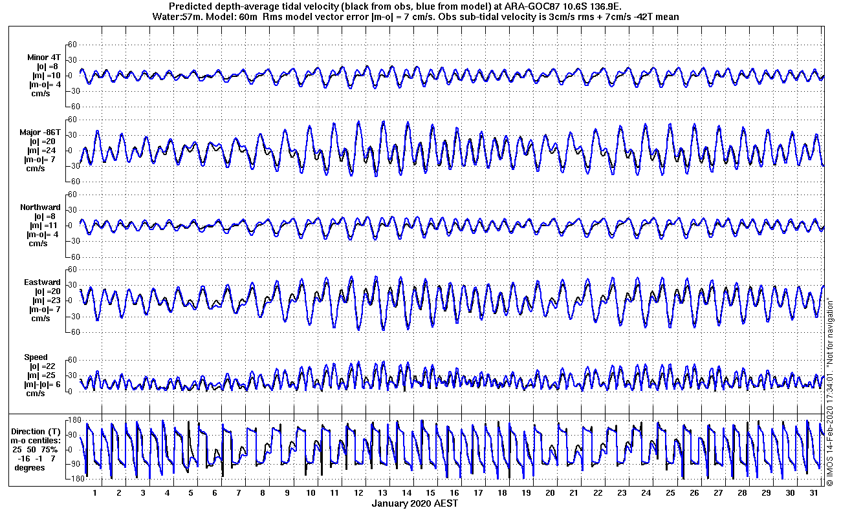Select the '-90' tick of Direction panel

[x=73, y=464]
